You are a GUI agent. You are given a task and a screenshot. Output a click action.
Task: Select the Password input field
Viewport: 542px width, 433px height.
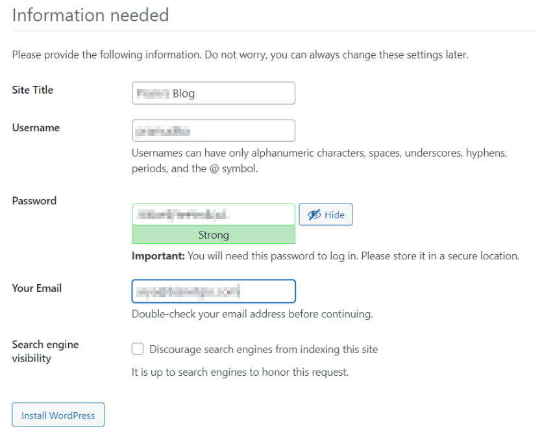click(213, 214)
